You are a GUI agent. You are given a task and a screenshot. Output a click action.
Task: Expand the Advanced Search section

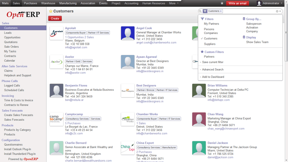213,69
